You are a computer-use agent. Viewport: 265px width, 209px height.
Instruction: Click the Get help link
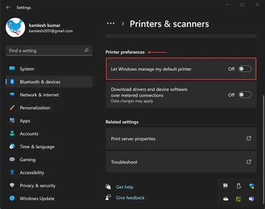click(x=125, y=187)
